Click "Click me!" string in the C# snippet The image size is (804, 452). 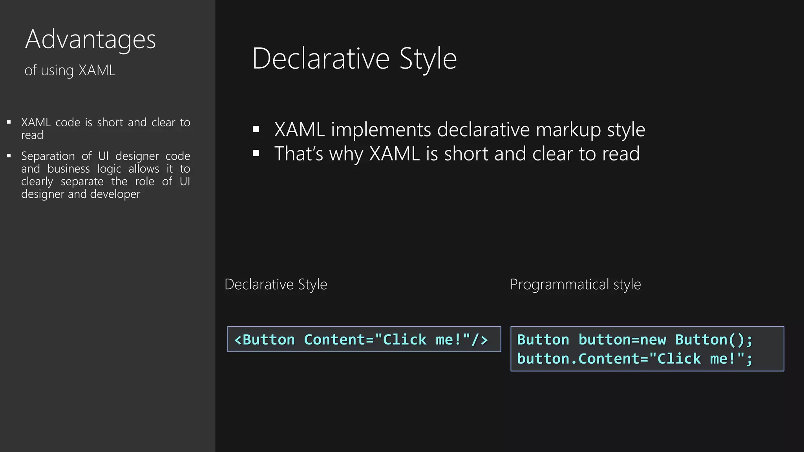(x=697, y=359)
